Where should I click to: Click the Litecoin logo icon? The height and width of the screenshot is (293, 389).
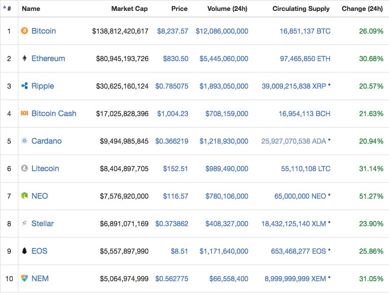[24, 168]
